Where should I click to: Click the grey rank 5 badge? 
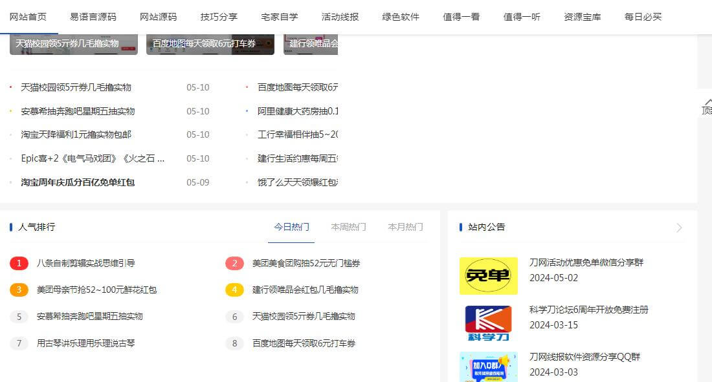[19, 317]
